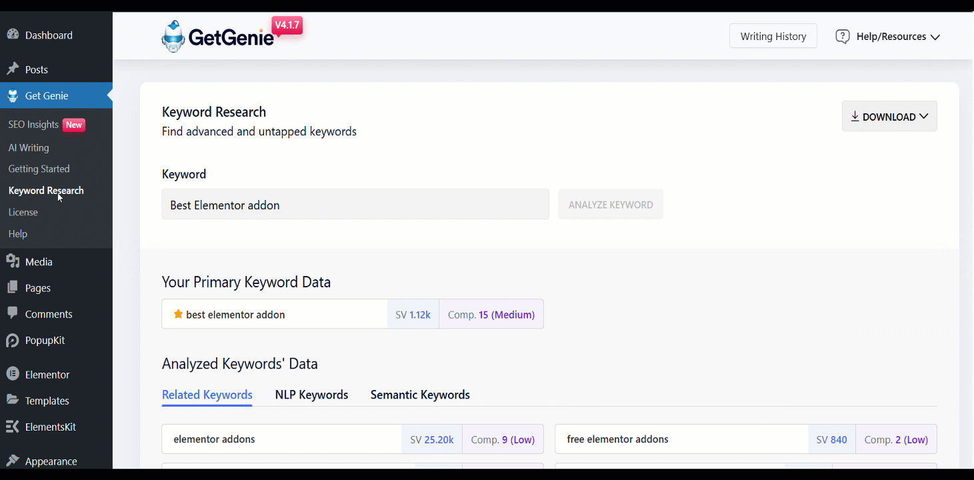This screenshot has height=480, width=974.
Task: Click the Writing History button
Action: 773,36
